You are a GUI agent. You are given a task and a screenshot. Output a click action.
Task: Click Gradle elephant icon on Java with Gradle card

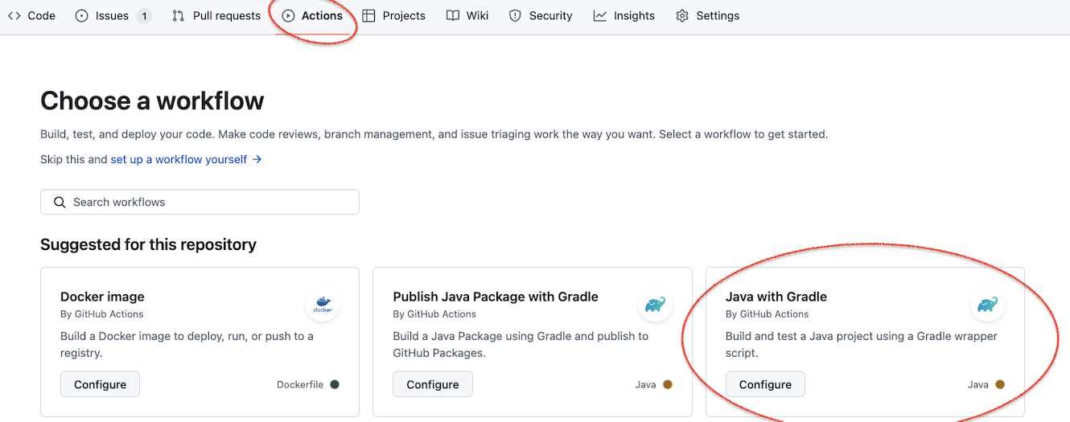[x=987, y=305]
